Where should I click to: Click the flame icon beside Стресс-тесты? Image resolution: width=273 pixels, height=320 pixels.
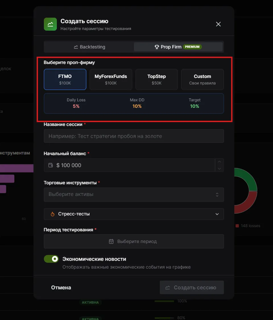coord(52,214)
